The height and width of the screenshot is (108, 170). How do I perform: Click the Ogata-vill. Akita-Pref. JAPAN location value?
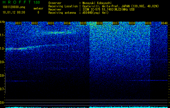[121, 6]
